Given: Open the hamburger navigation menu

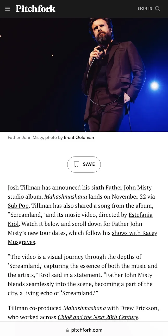Looking at the screenshot, I should [8, 9].
